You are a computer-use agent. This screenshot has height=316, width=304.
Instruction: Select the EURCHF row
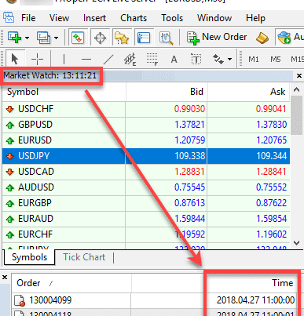click(146, 234)
